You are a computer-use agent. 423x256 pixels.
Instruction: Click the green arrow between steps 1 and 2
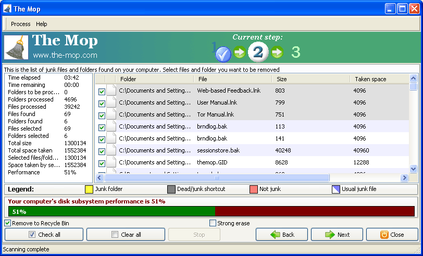coord(240,52)
